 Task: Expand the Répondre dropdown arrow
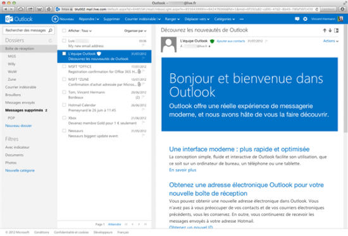pyautogui.click(x=98, y=20)
